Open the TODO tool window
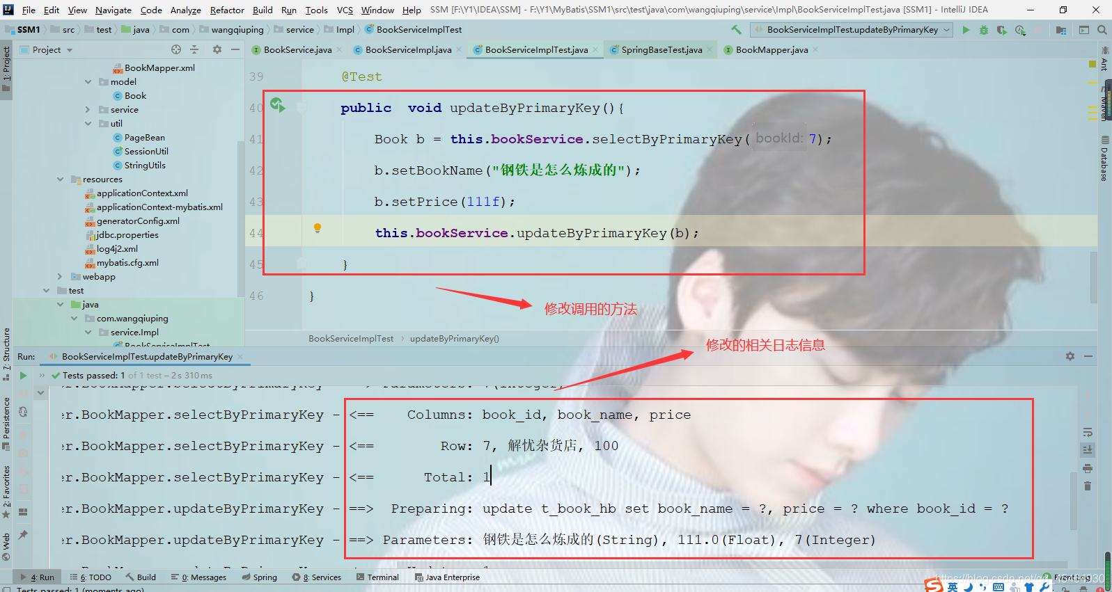This screenshot has width=1112, height=592. tap(91, 577)
